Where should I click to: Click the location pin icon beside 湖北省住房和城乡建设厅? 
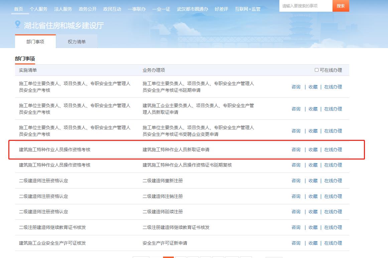(x=18, y=24)
